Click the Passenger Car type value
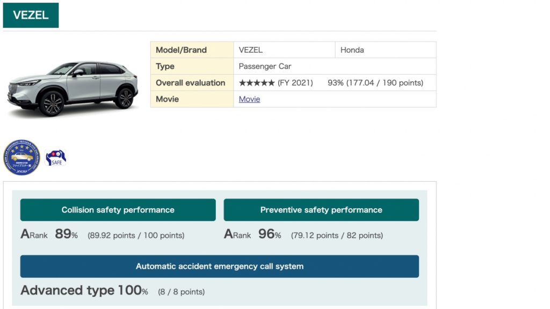Screen dimensions: 550x309 265,67
